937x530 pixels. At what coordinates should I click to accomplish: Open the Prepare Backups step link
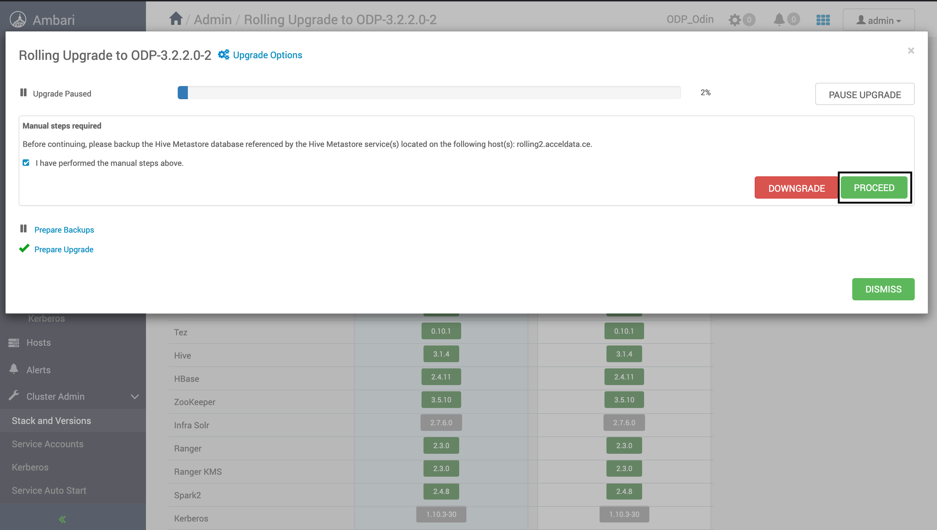pos(64,230)
